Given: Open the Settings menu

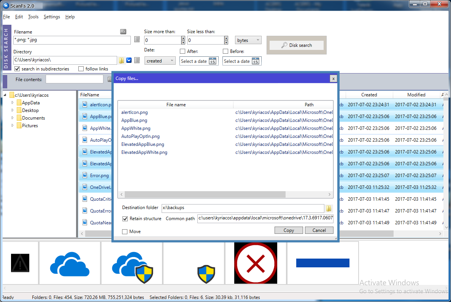Looking at the screenshot, I should click(x=51, y=17).
